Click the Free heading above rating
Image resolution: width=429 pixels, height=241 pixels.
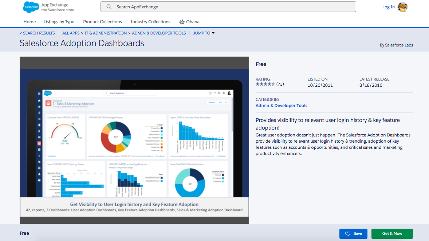coord(261,64)
